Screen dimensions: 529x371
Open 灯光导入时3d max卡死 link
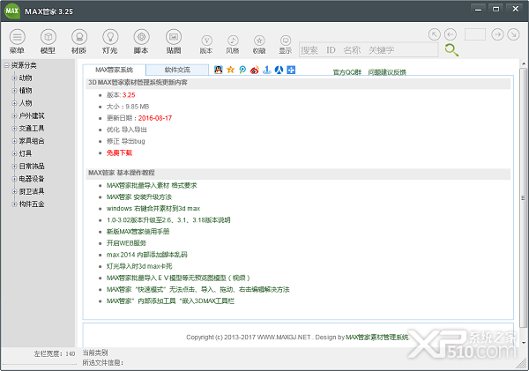coord(139,266)
